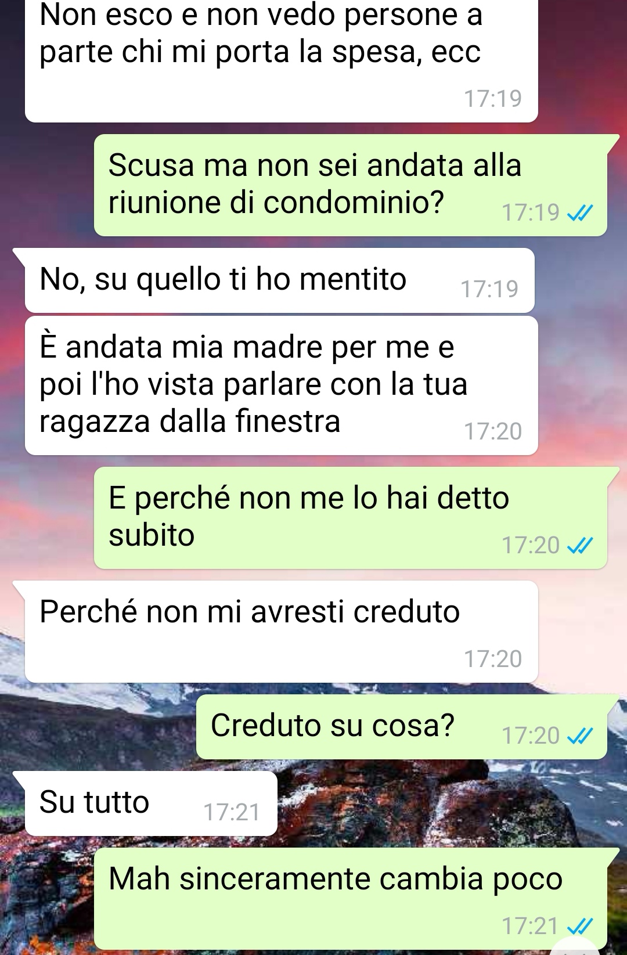Tap the 17:21 timestamp on 'Su tutto'
This screenshot has width=627, height=955.
coord(232,812)
